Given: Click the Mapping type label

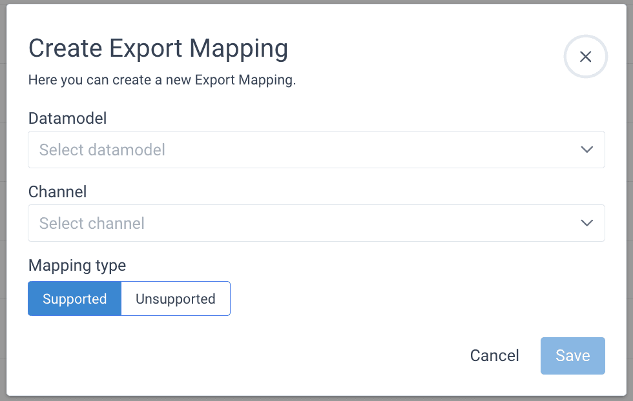Looking at the screenshot, I should [77, 265].
